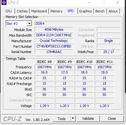Click the Tools button

(62, 119)
